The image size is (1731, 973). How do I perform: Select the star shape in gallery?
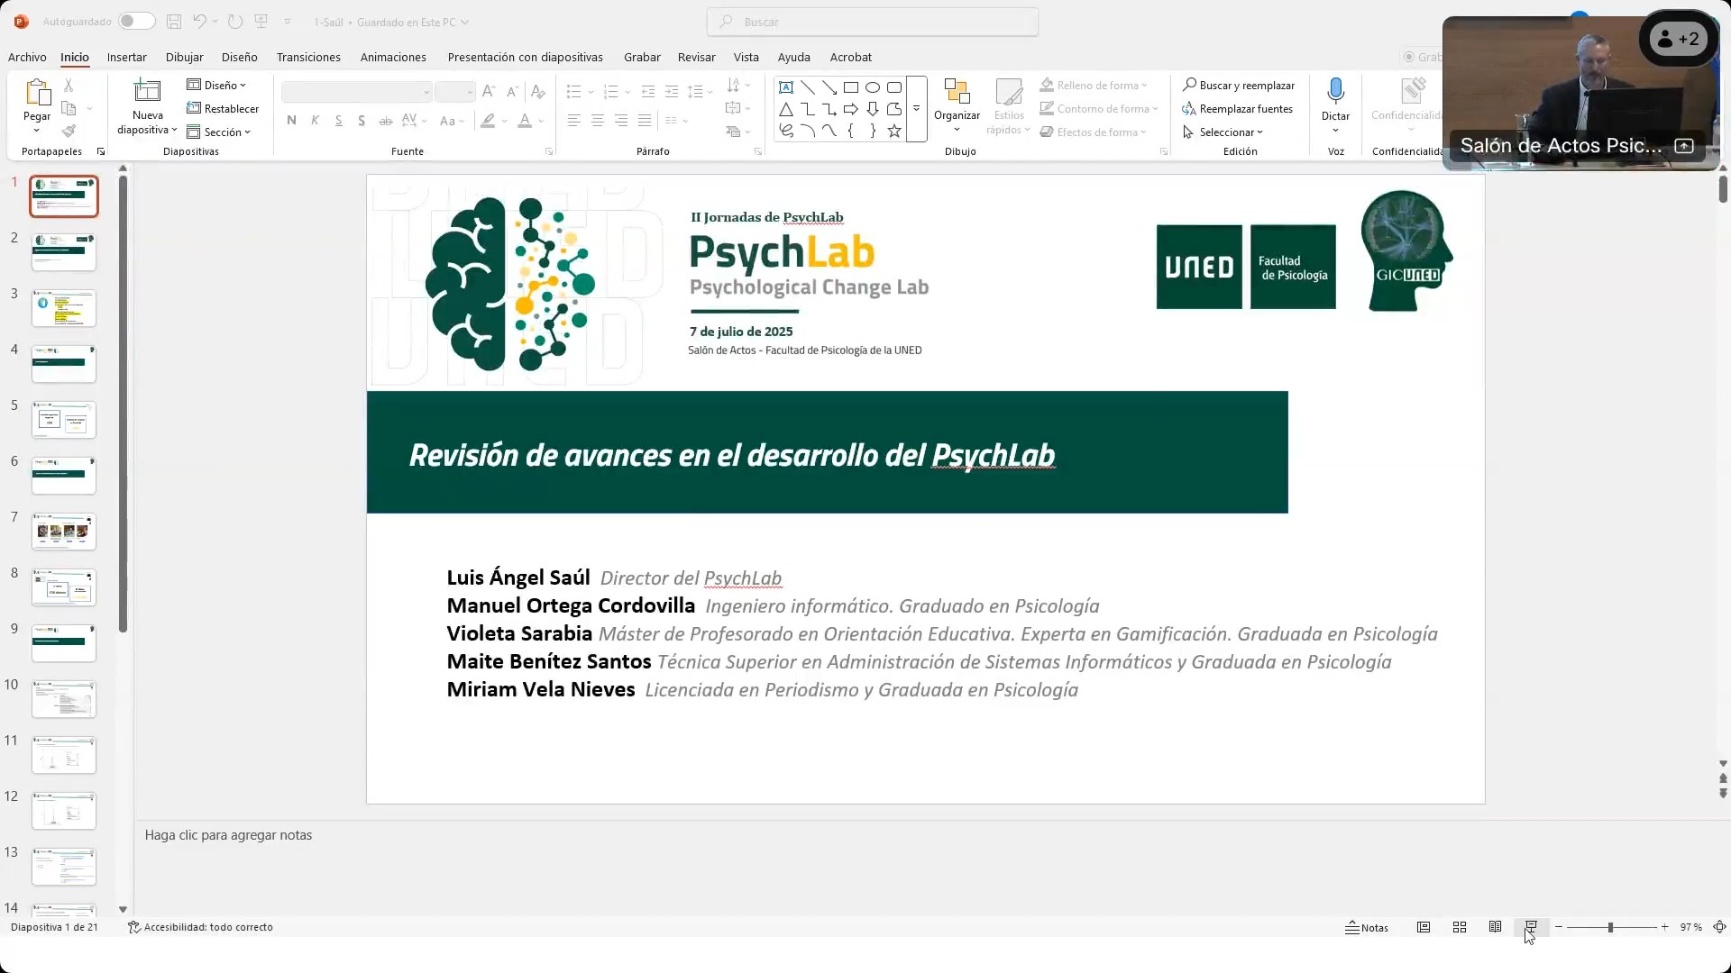coord(894,132)
